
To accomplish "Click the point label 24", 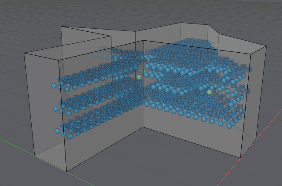I will (218, 116).
